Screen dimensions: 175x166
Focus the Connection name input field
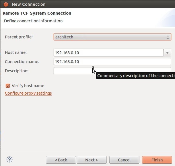tap(112, 62)
